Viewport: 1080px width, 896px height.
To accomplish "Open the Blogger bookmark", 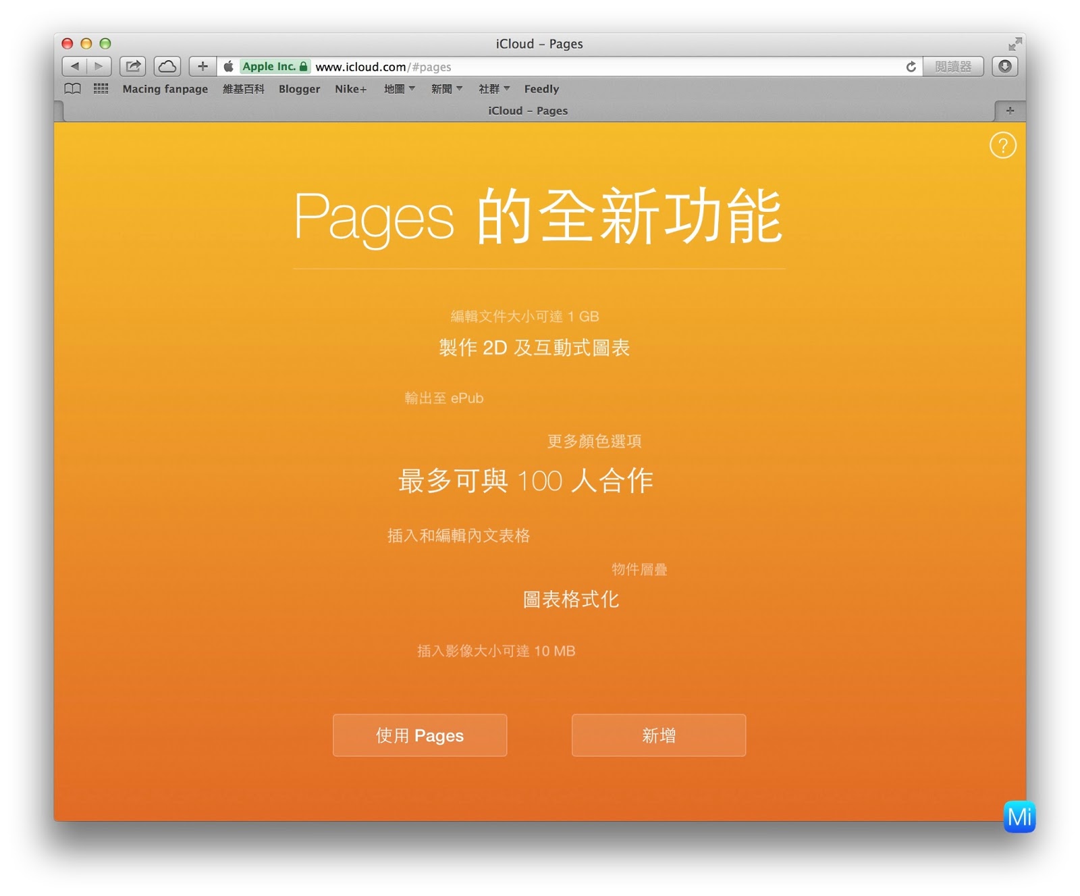I will pyautogui.click(x=299, y=88).
